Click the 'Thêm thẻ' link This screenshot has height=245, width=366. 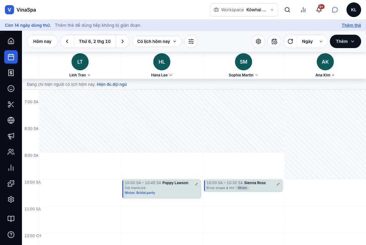pyautogui.click(x=351, y=25)
